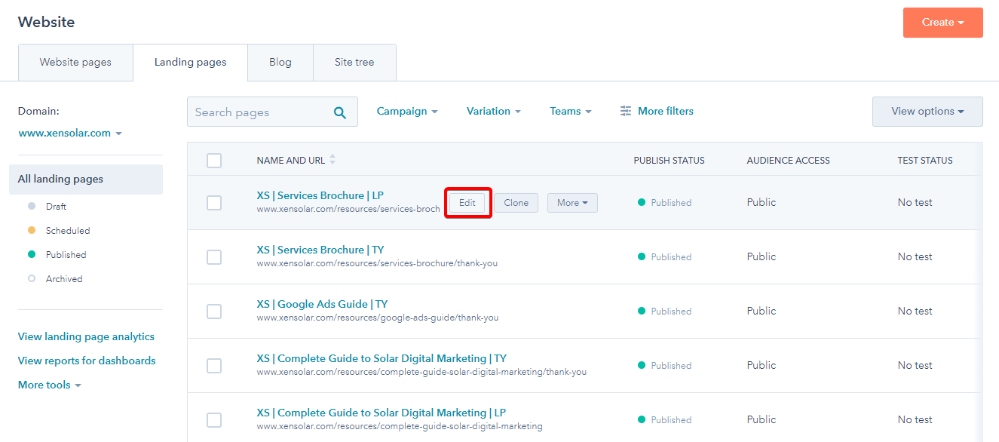999x442 pixels.
Task: Tick the select-all pages checkbox
Action: [214, 160]
